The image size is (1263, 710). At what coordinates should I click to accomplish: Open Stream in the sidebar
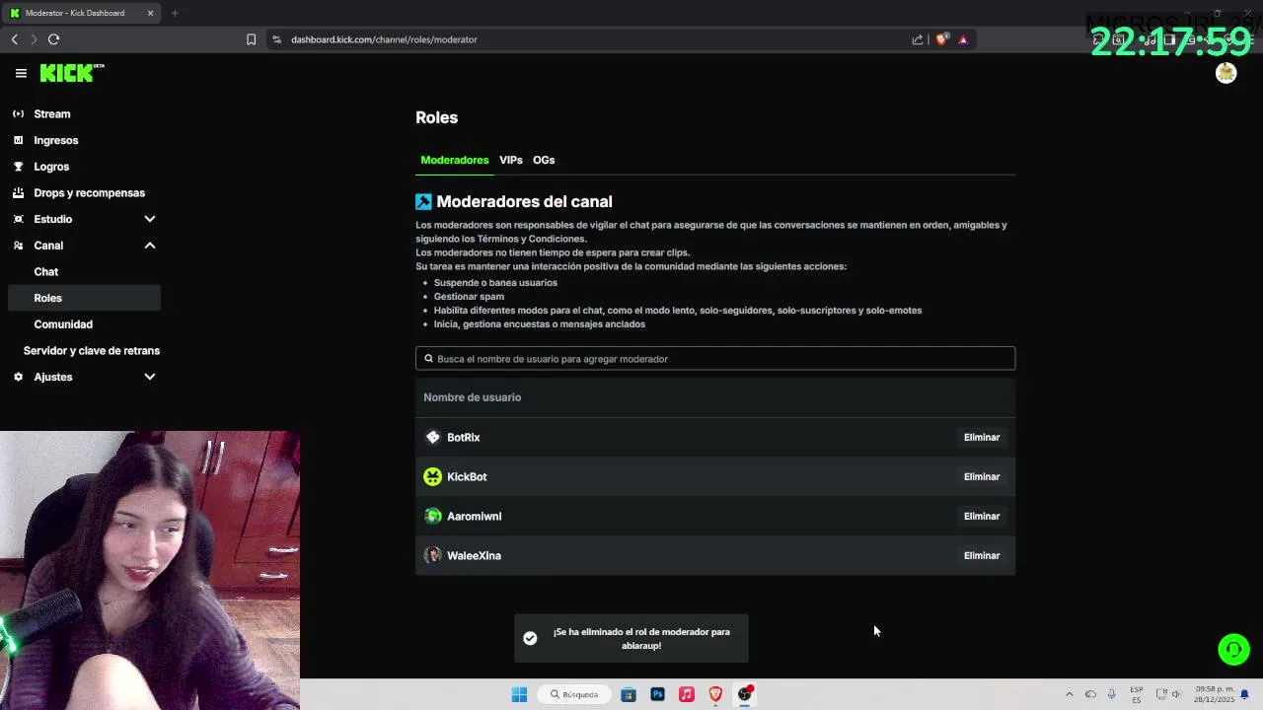(52, 113)
